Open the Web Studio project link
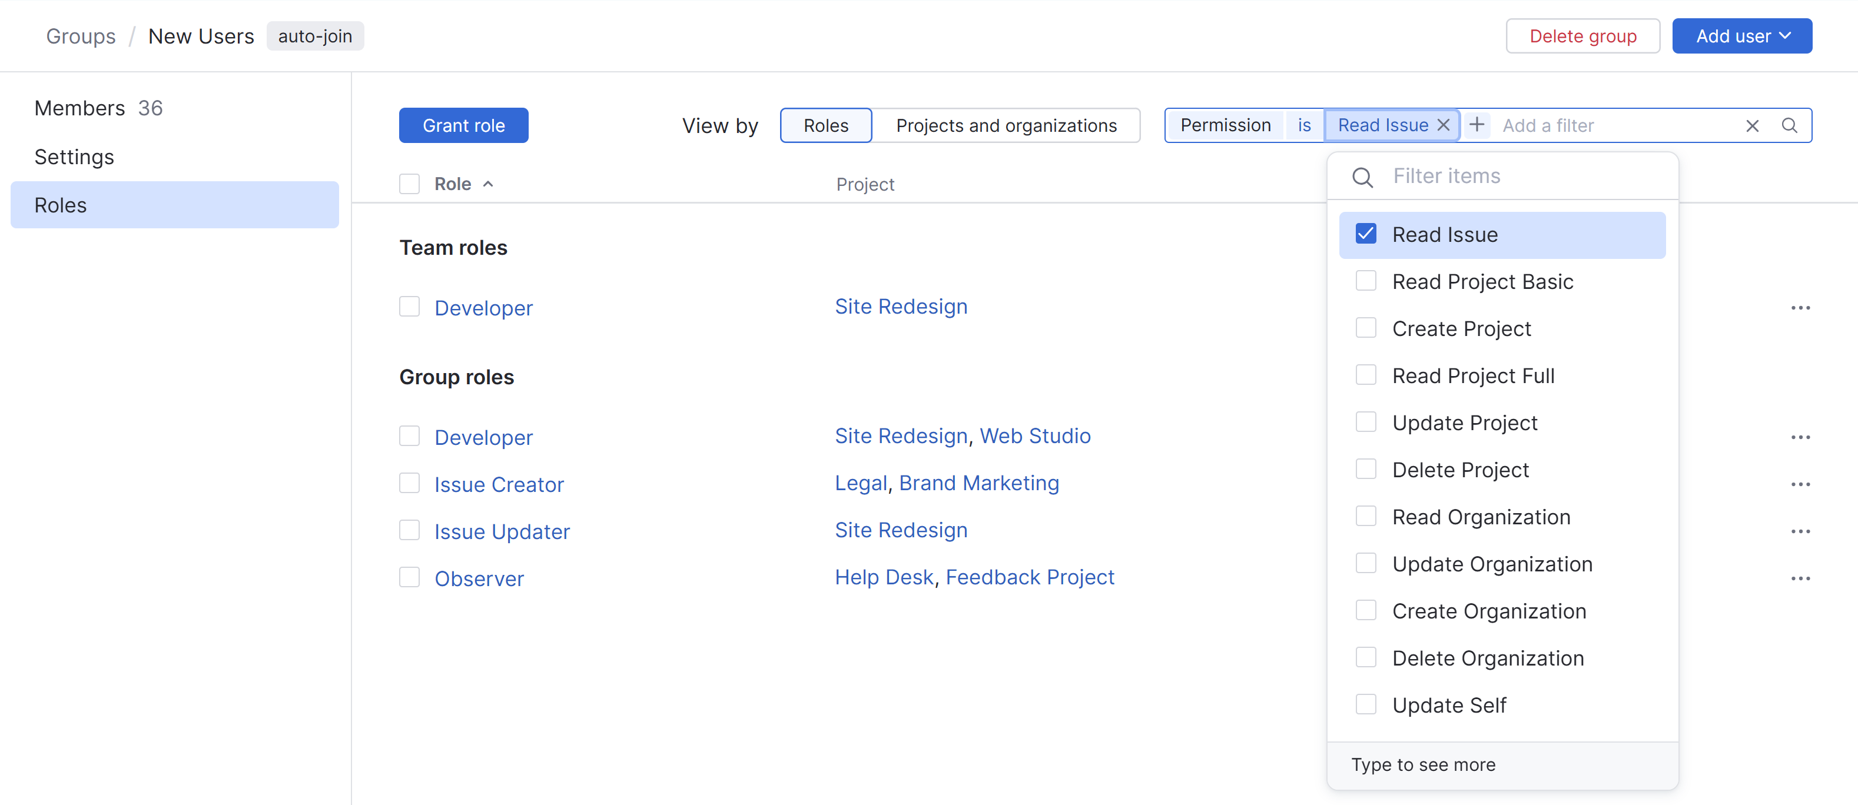 point(1034,436)
